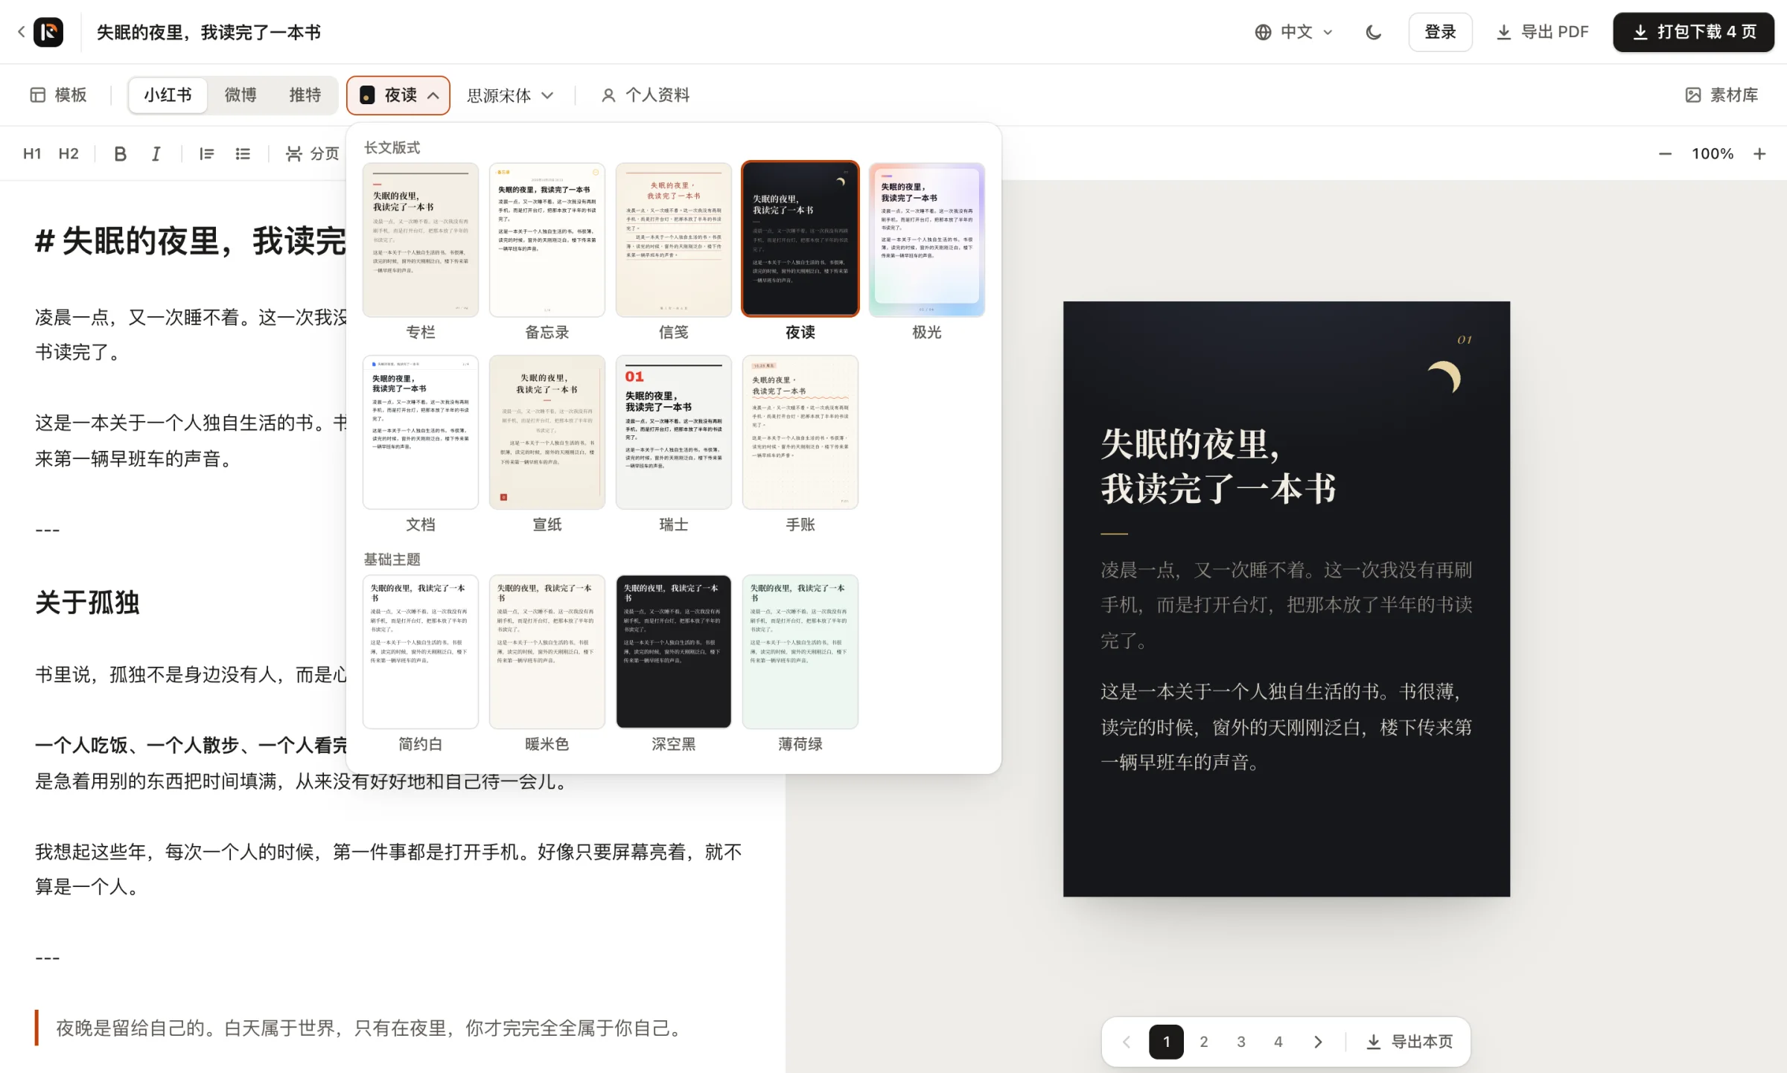Screen dimensions: 1787x1073
Task: Open 个人资料 settings
Action: coord(645,95)
